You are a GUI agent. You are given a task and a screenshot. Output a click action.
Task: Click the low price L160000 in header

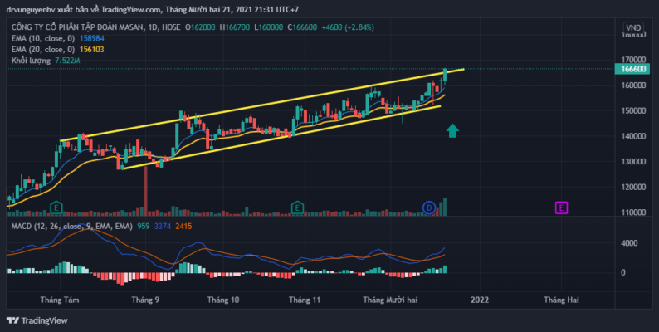269,27
